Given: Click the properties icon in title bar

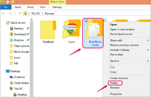Looking at the screenshot, I should pos(8,2).
